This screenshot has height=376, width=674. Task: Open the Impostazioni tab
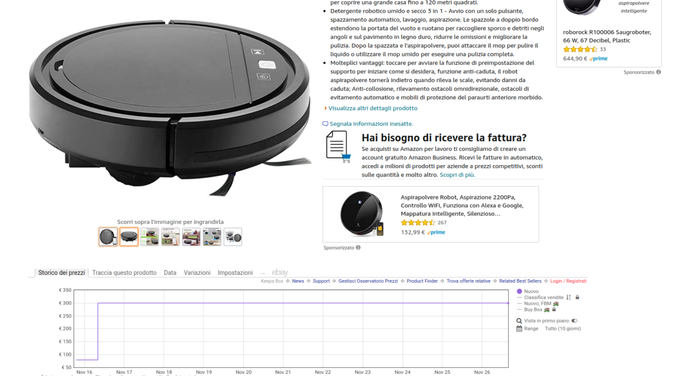[x=235, y=273]
